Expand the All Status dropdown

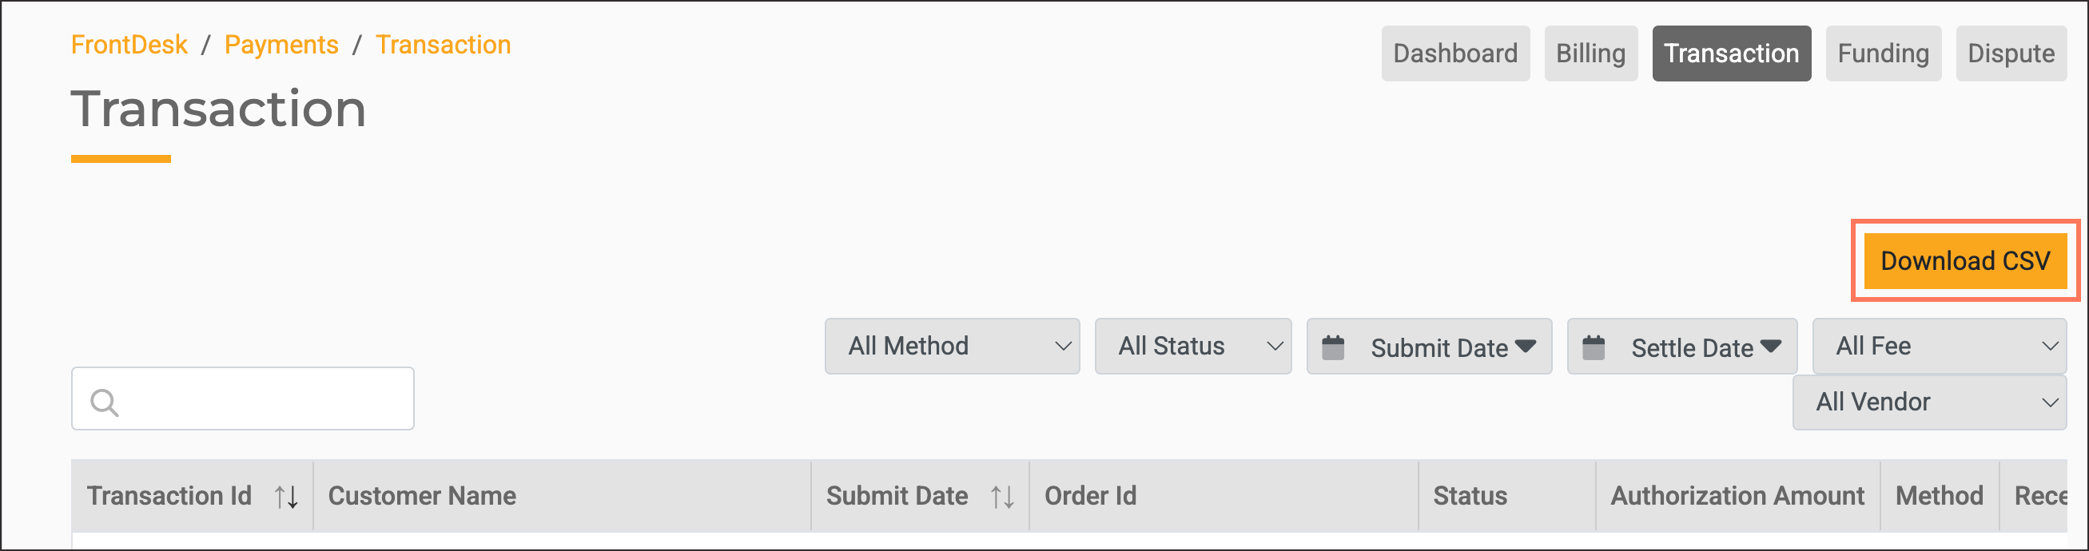coord(1192,347)
